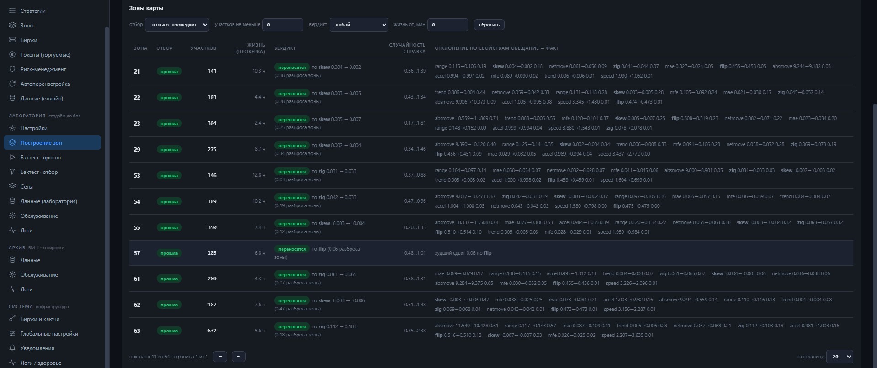Click the Логи pulse icon under Лаборатория
This screenshot has height=368, width=877.
(12, 230)
